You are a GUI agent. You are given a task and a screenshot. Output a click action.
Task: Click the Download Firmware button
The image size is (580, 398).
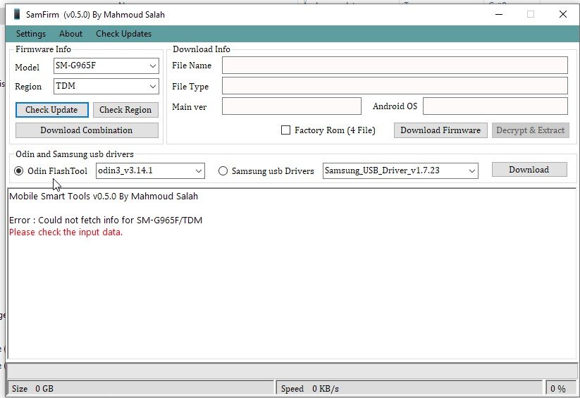[x=440, y=130]
